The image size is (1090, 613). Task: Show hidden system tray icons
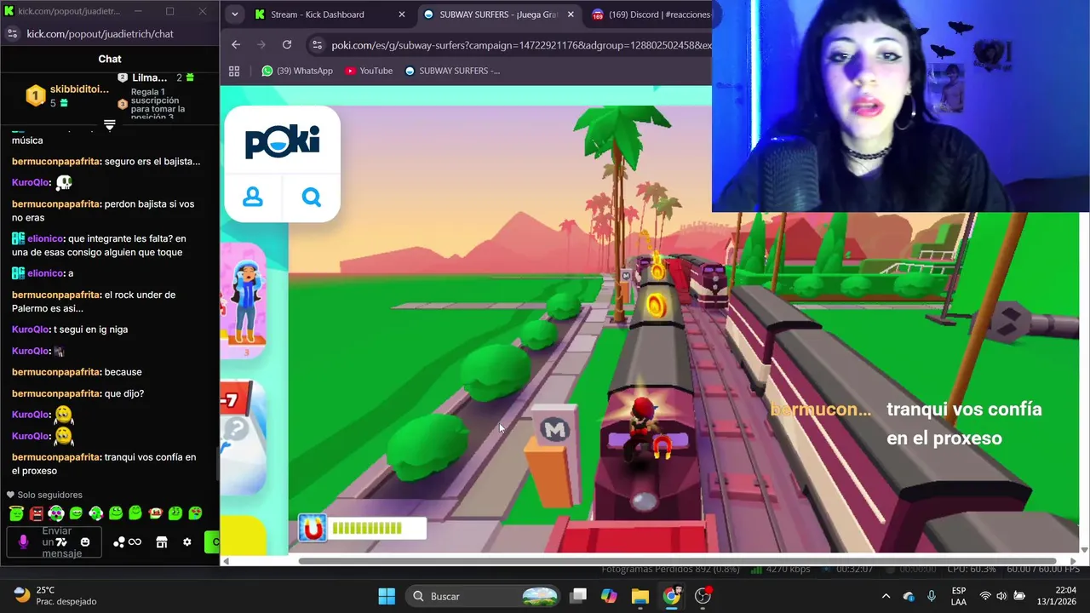click(886, 596)
